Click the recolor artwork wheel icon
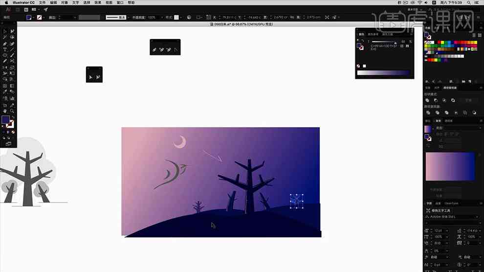The width and height of the screenshot is (484, 272). click(189, 17)
